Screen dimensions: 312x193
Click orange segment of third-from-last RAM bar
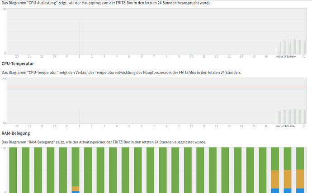coord(275,179)
